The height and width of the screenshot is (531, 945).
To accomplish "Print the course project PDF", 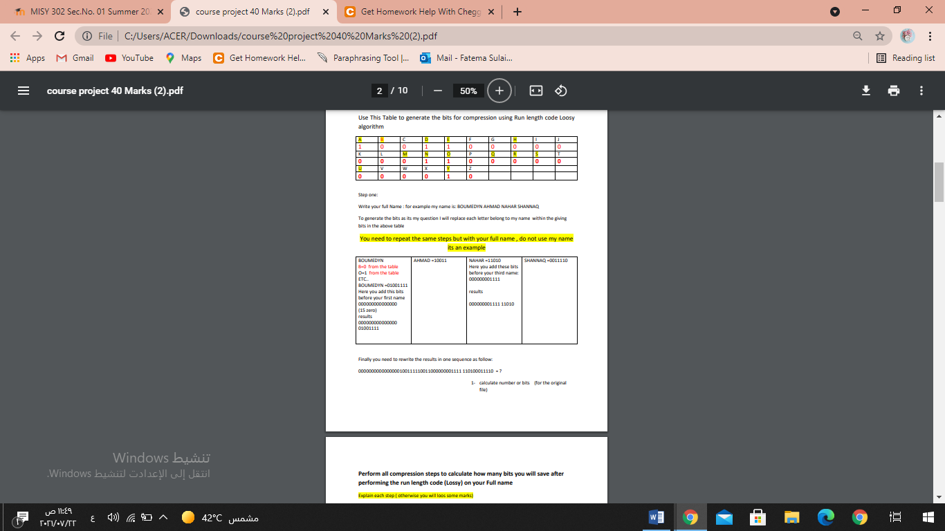I will [x=894, y=90].
